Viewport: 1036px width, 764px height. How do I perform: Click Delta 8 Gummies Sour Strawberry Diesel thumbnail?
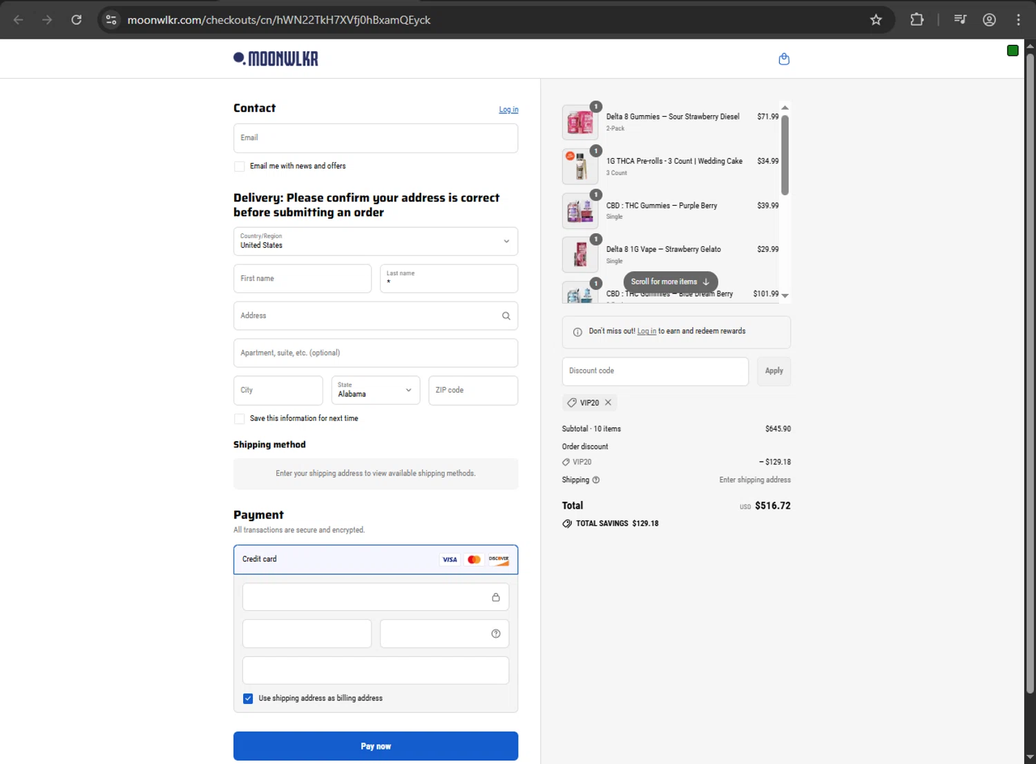click(580, 123)
